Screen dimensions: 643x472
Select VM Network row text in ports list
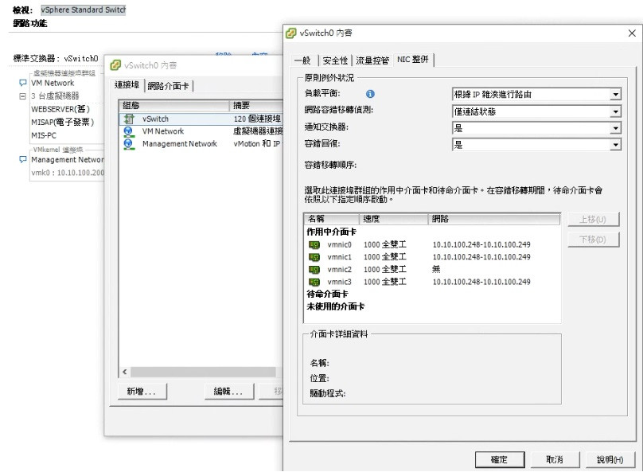click(x=163, y=131)
